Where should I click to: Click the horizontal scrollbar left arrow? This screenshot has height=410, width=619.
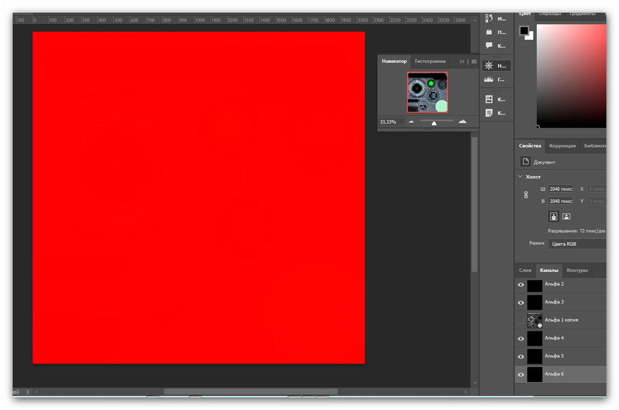tap(37, 392)
